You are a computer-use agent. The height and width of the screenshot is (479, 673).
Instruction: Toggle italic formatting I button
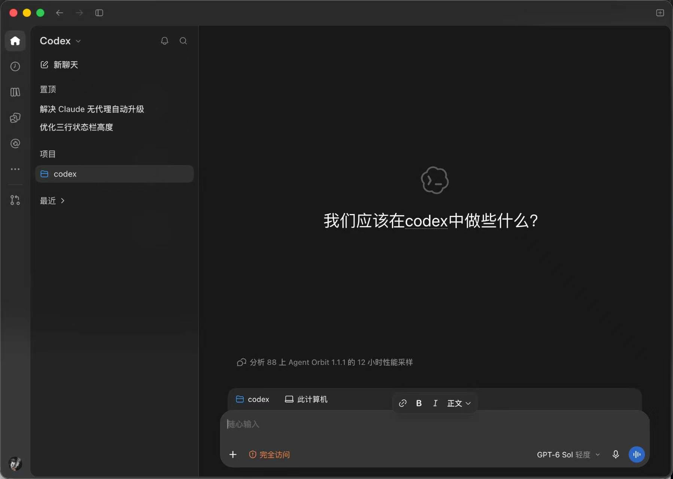point(435,403)
